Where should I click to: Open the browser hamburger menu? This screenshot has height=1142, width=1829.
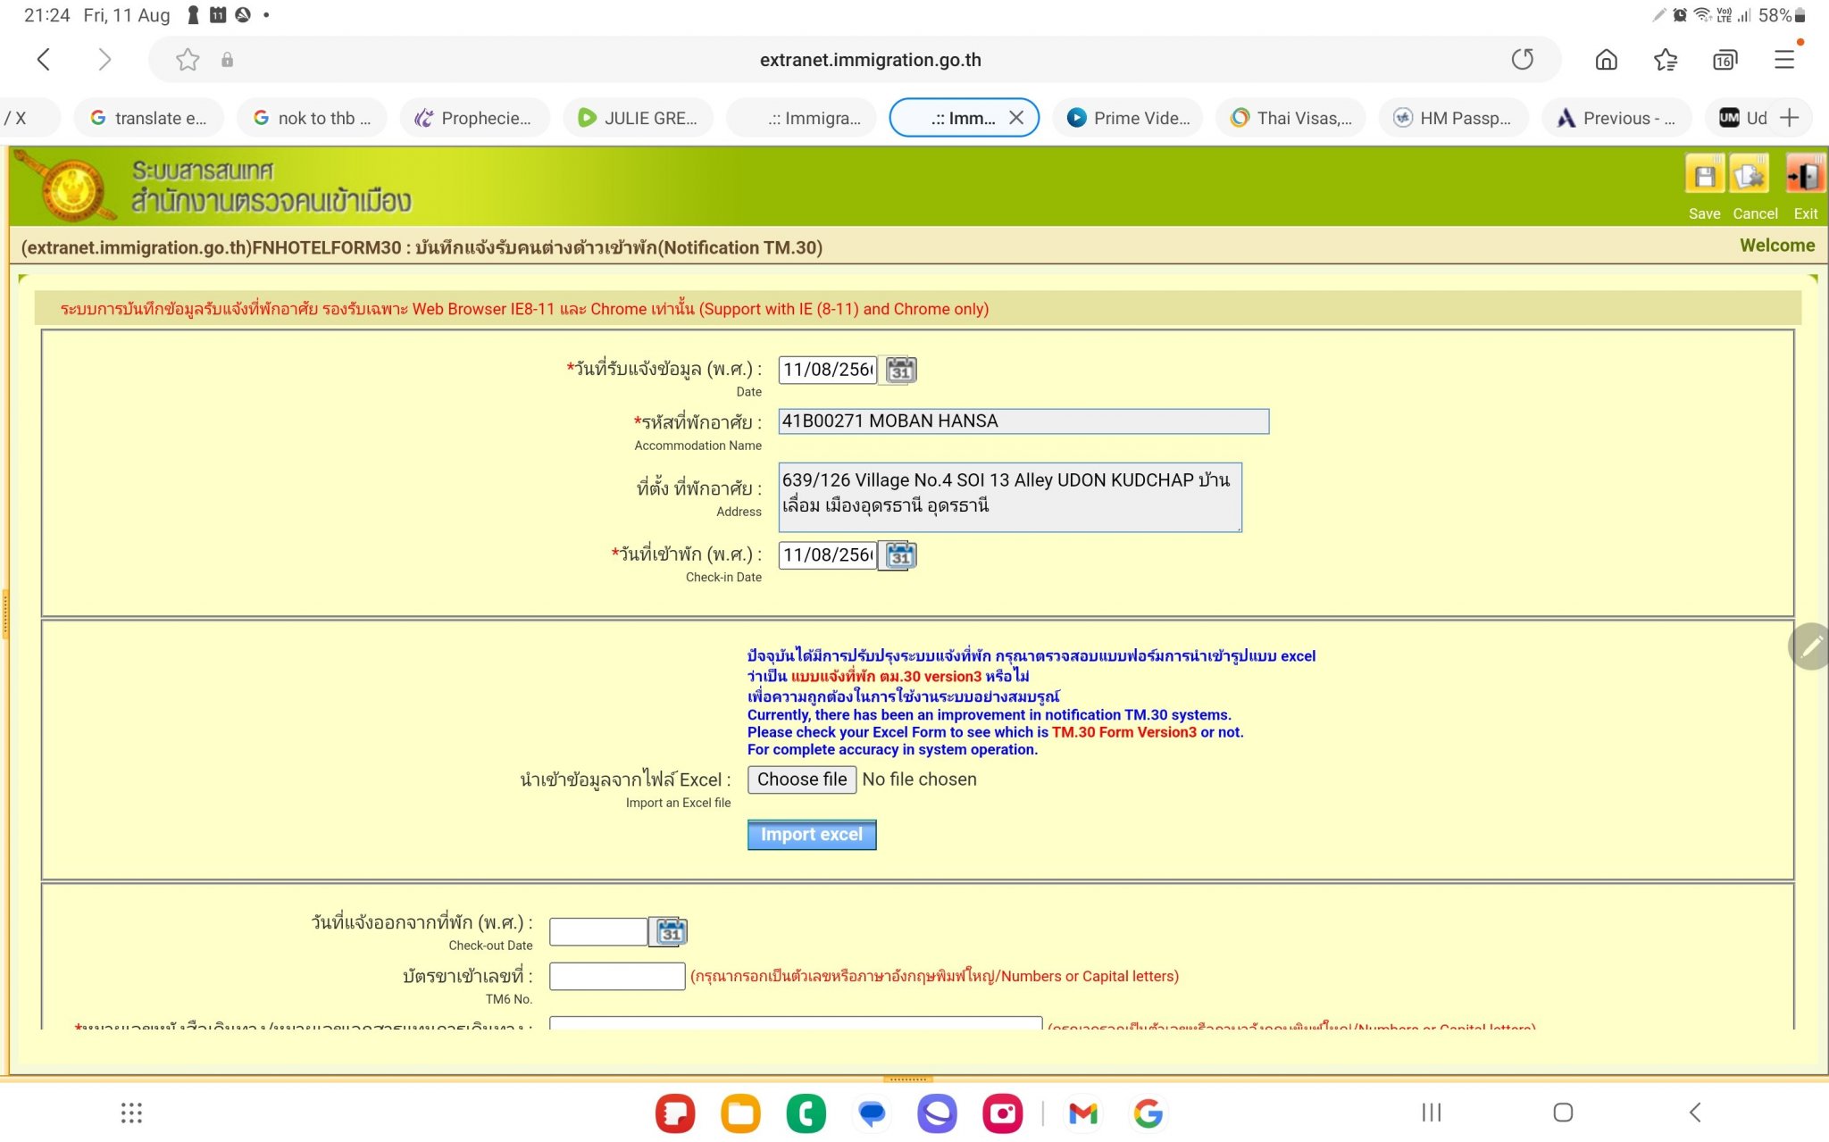coord(1784,60)
